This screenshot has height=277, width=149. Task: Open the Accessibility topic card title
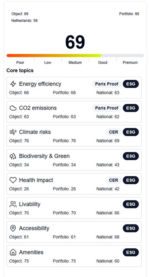tap(34, 228)
